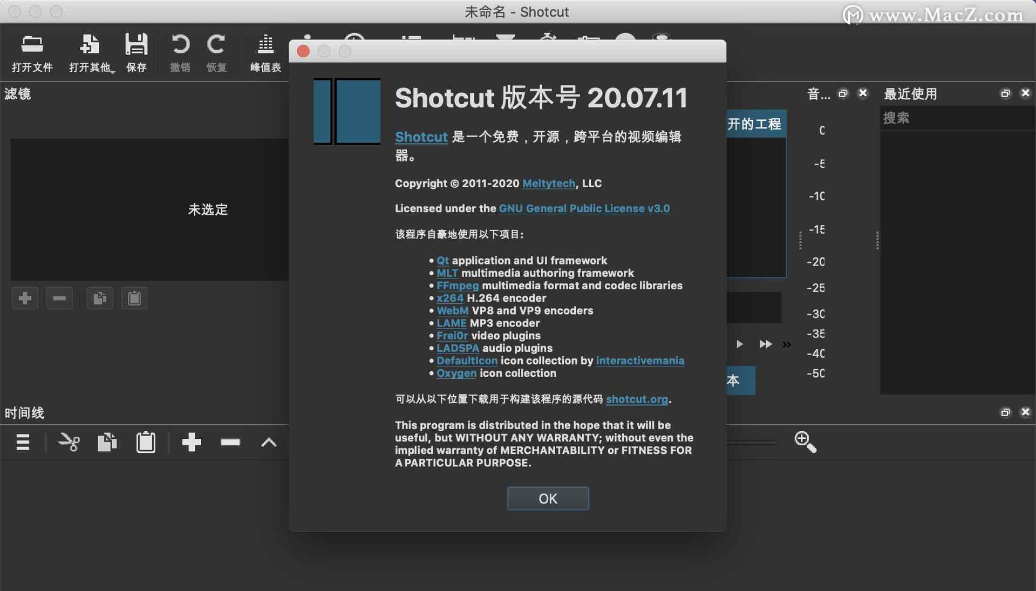Copy filters icon in the 滤镜 panel
The width and height of the screenshot is (1036, 591).
coord(100,298)
